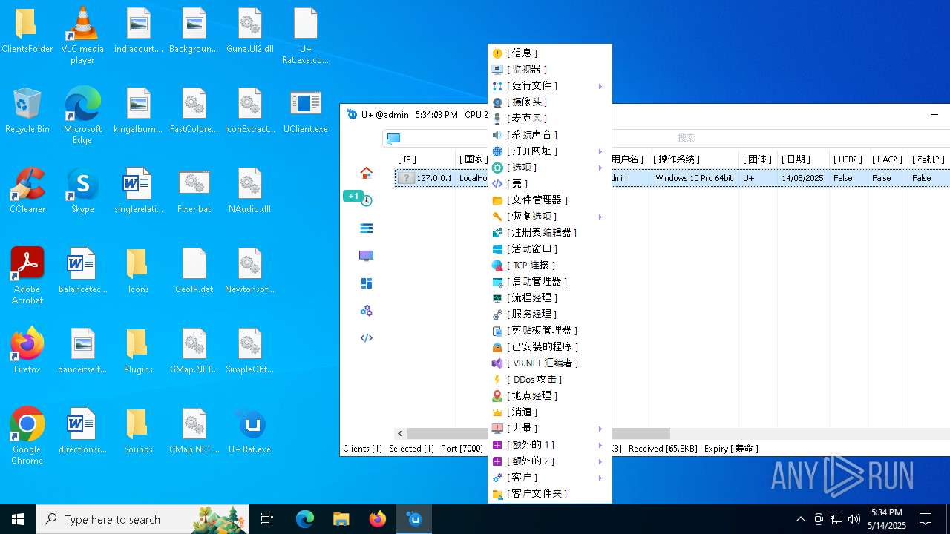Expand the 额外的 1 submenu arrow
Screen dimensions: 950x534
click(600, 445)
